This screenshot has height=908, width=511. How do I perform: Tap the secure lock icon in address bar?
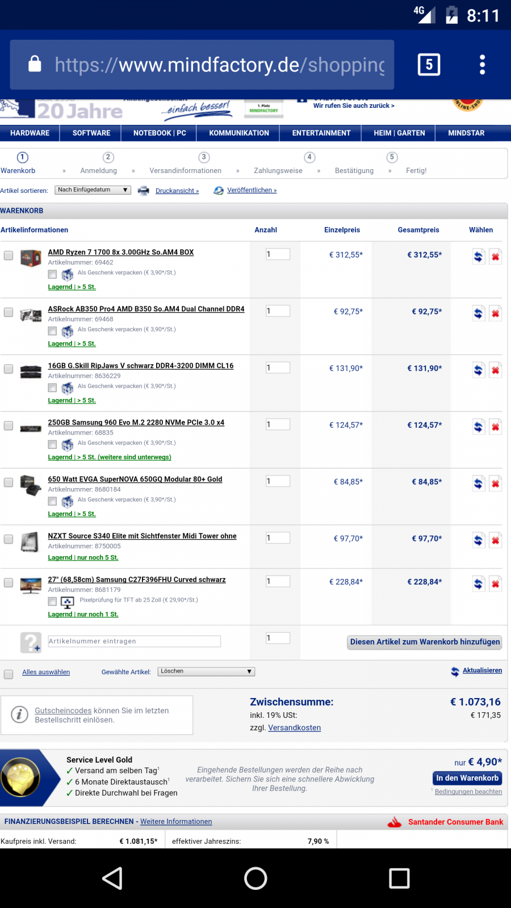35,64
